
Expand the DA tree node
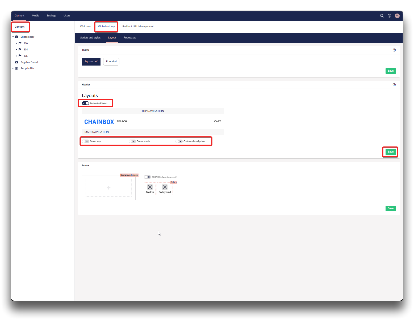coord(16,43)
